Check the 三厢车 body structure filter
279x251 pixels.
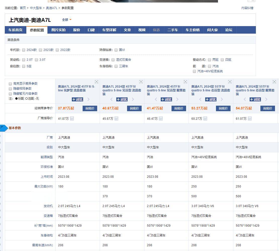click(x=116, y=66)
